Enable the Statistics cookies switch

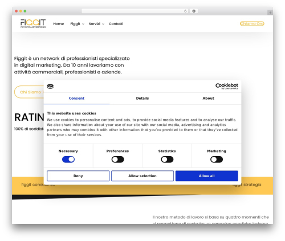pyautogui.click(x=167, y=160)
